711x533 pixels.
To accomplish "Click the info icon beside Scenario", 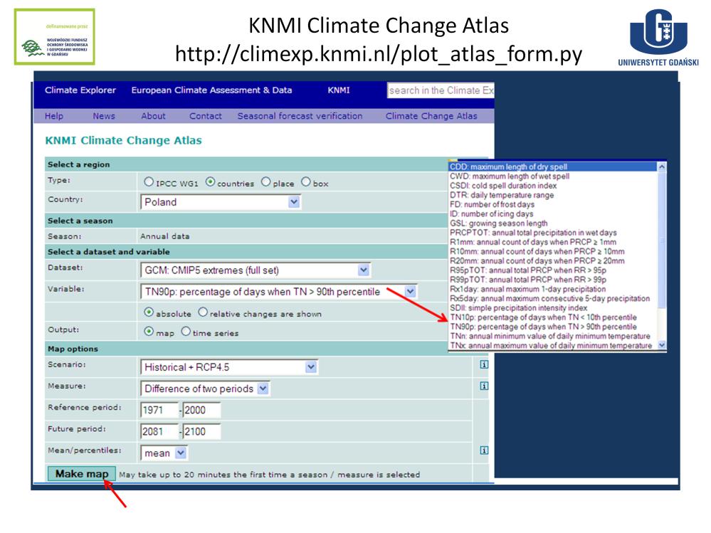I will click(x=484, y=364).
